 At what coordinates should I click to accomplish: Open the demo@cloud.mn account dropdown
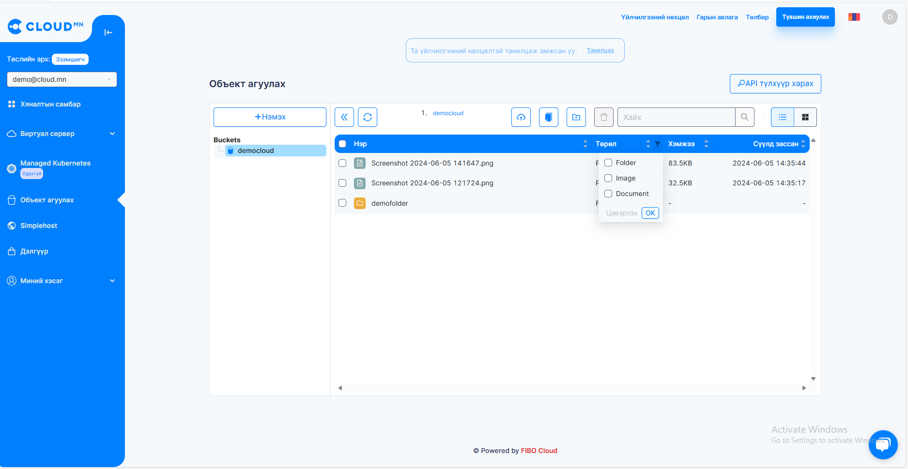62,79
